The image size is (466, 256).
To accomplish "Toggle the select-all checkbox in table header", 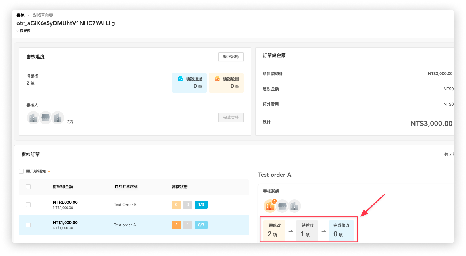I will click(x=28, y=187).
